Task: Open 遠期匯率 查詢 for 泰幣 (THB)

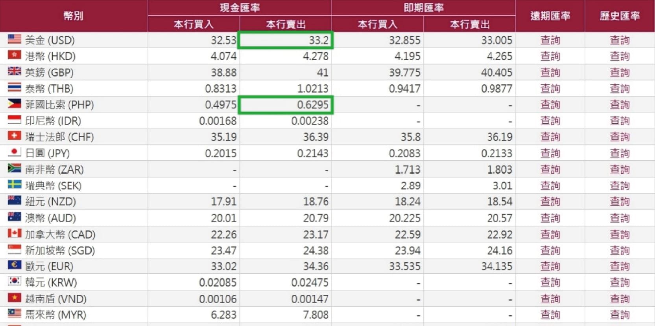Action: click(550, 88)
